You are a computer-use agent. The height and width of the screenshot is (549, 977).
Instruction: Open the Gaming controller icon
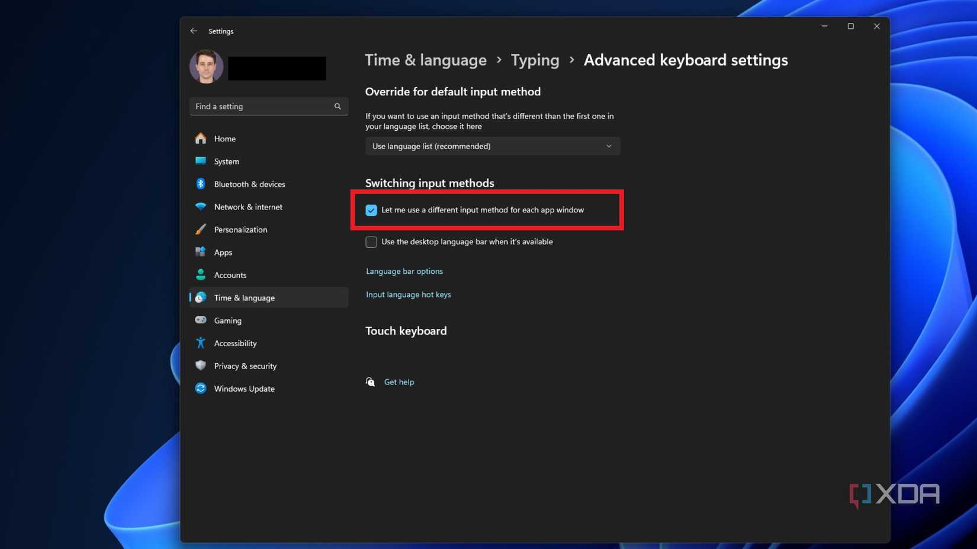tap(201, 320)
